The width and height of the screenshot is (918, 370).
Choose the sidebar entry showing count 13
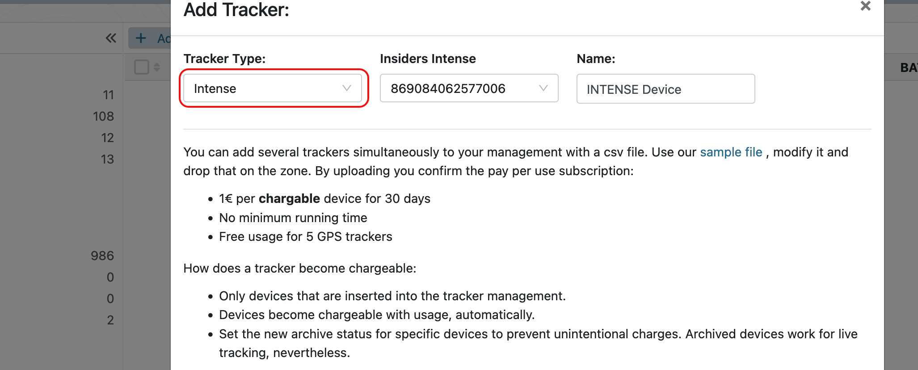107,160
